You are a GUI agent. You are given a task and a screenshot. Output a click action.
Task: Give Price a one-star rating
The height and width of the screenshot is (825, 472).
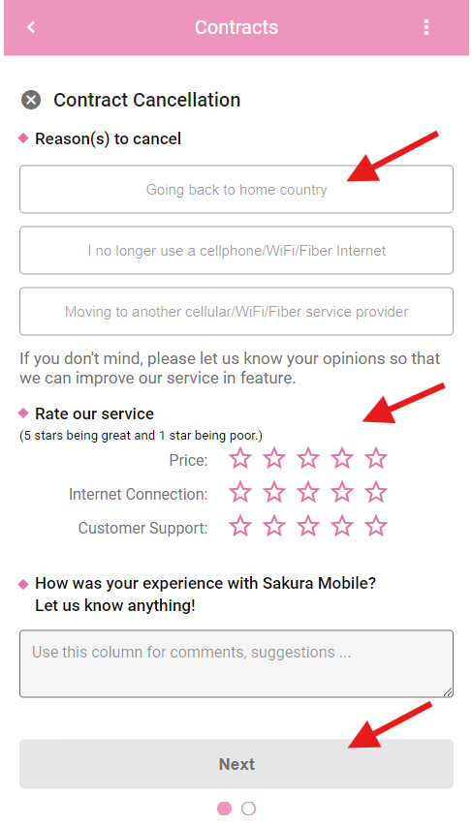click(x=240, y=459)
